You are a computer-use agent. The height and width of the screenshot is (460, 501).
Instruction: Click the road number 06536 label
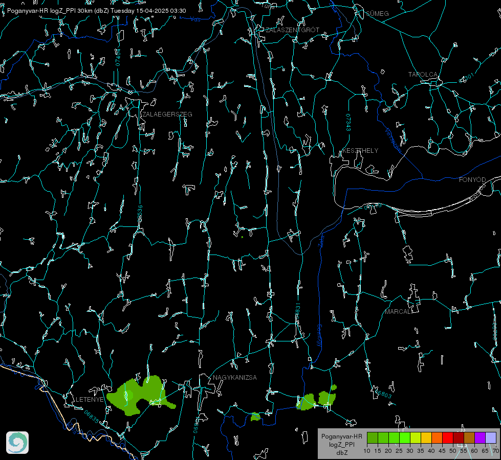[140, 214]
